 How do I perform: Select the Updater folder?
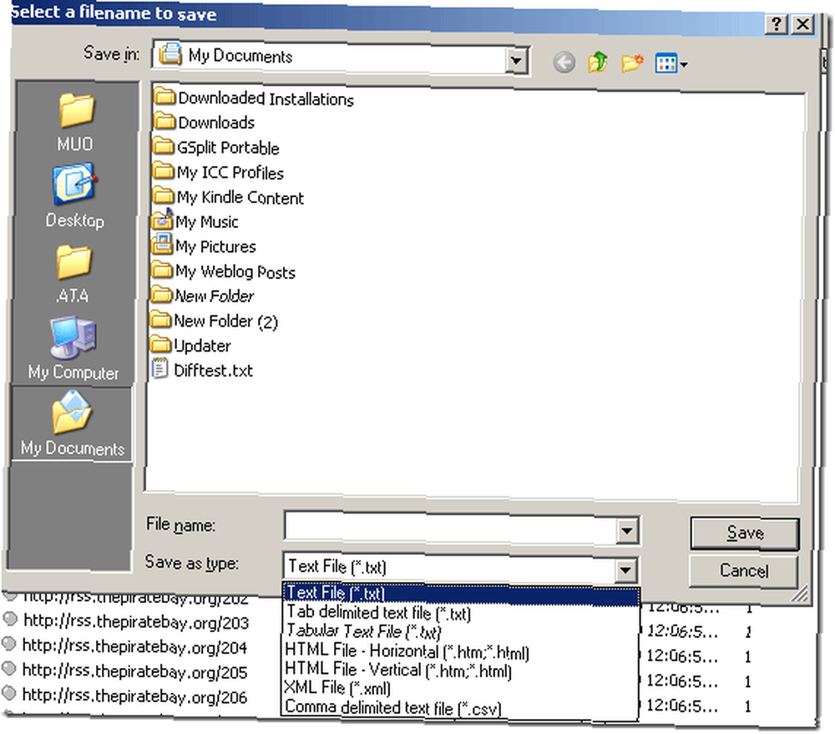[190, 345]
